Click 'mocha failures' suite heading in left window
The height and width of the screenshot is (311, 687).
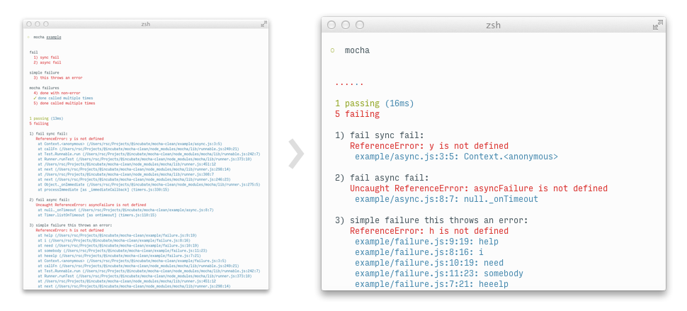tap(44, 88)
